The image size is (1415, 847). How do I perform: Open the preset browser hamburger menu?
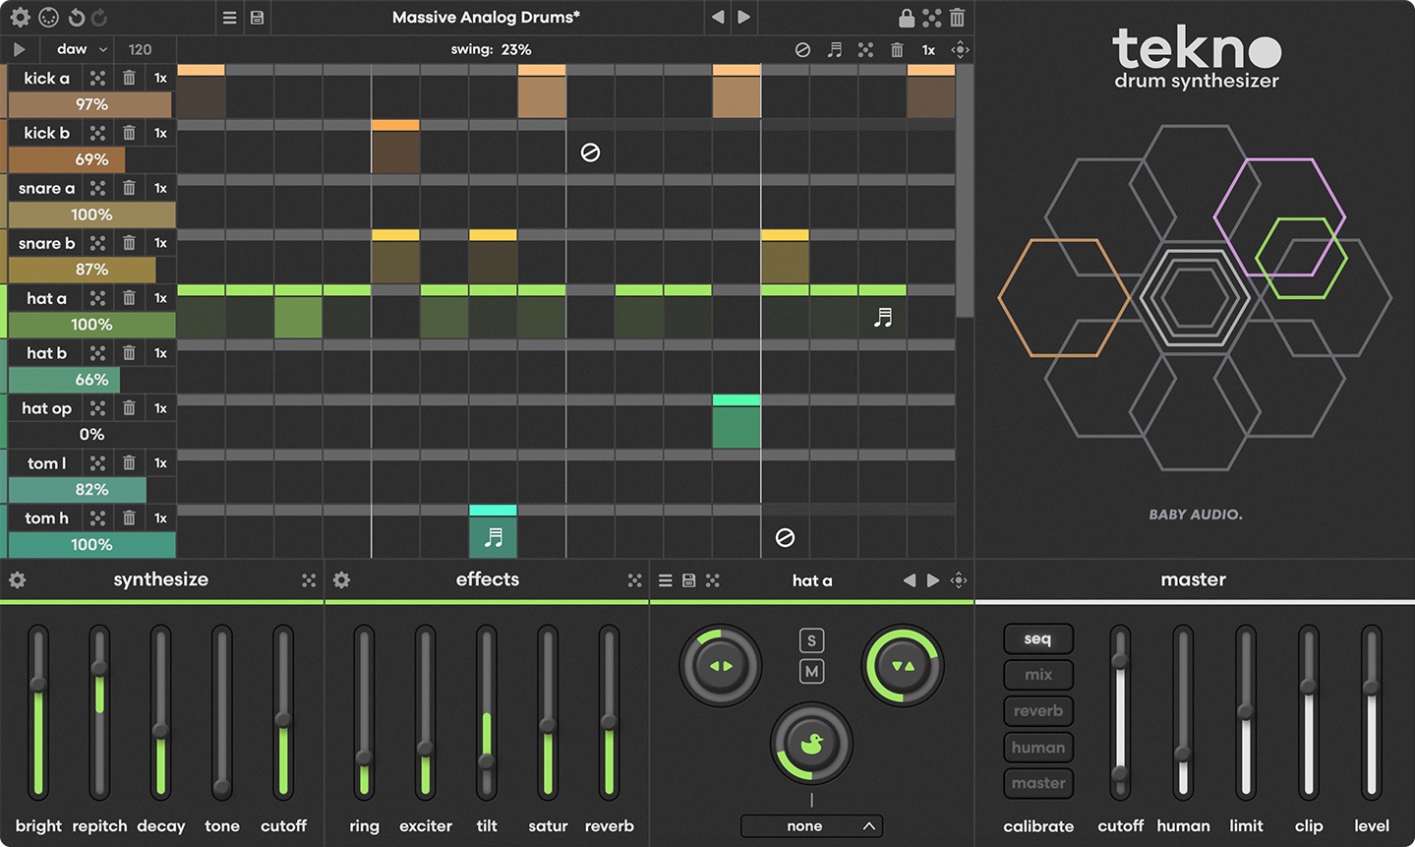point(228,17)
